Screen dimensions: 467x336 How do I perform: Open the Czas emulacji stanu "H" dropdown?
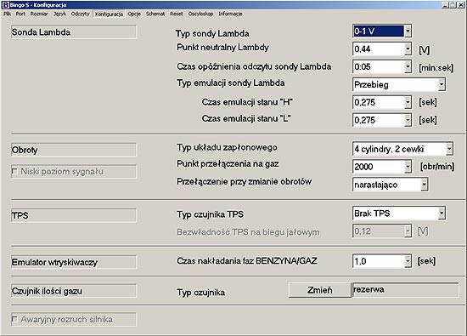[x=408, y=102]
